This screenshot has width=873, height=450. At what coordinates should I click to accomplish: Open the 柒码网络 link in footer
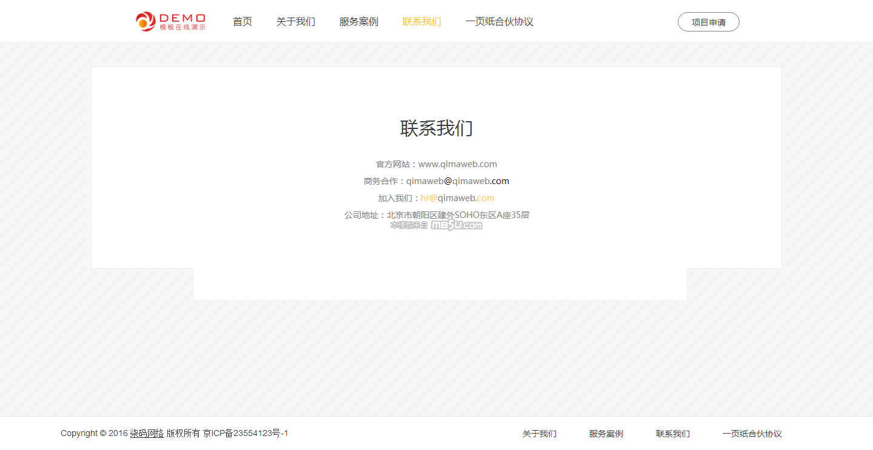[x=147, y=434]
